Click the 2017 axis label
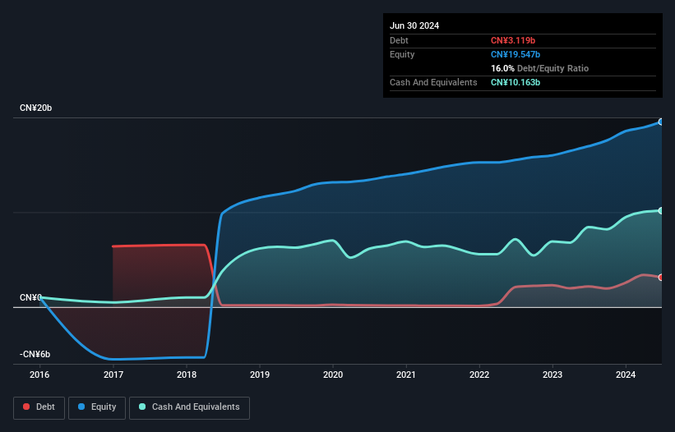 click(x=113, y=375)
